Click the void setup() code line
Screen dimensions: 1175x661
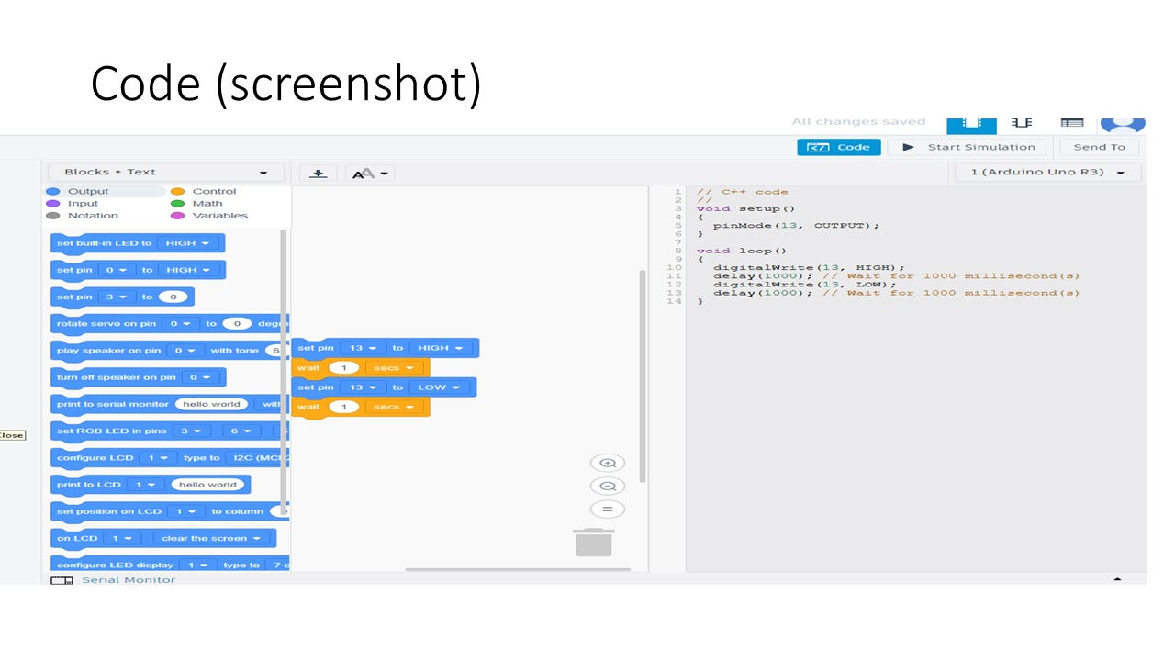[x=745, y=209]
